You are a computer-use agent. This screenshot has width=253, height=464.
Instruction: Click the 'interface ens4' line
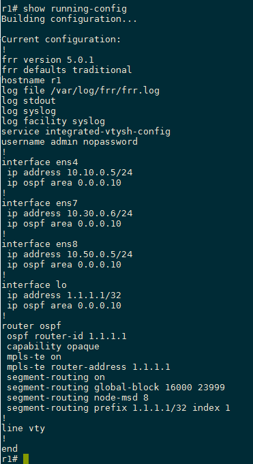point(40,162)
